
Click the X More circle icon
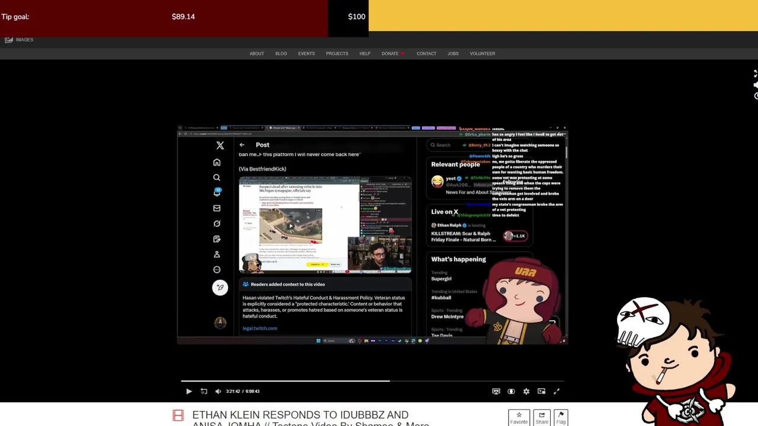pyautogui.click(x=217, y=270)
